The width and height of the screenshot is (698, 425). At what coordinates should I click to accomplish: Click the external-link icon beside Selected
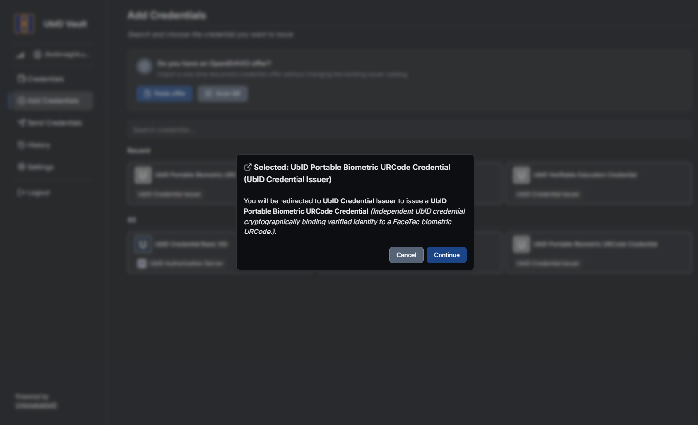[248, 167]
